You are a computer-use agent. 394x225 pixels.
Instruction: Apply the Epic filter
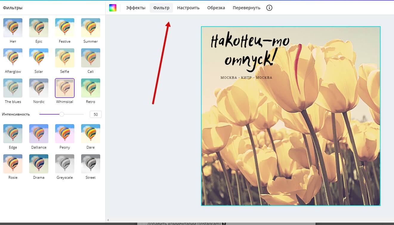coord(39,28)
